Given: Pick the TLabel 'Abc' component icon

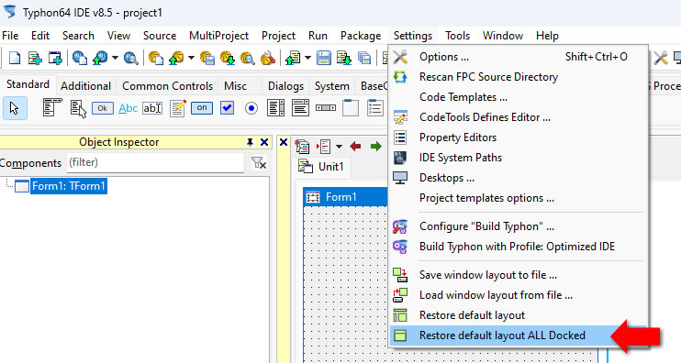Looking at the screenshot, I should (128, 108).
